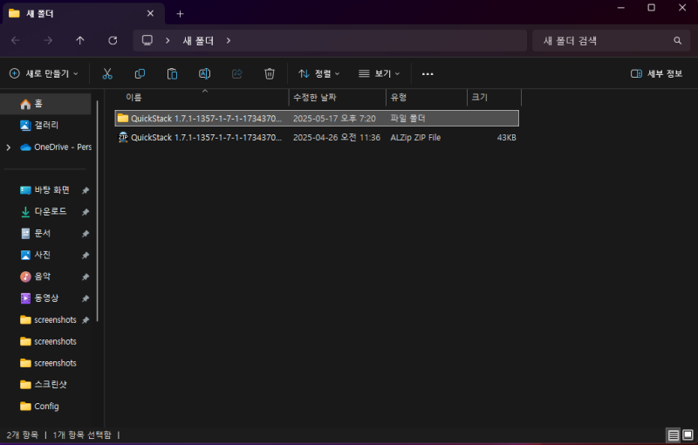The image size is (698, 445).
Task: Open the three-dot more options menu
Action: tap(428, 74)
